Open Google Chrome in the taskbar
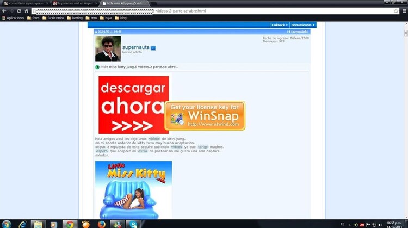 tap(69, 224)
